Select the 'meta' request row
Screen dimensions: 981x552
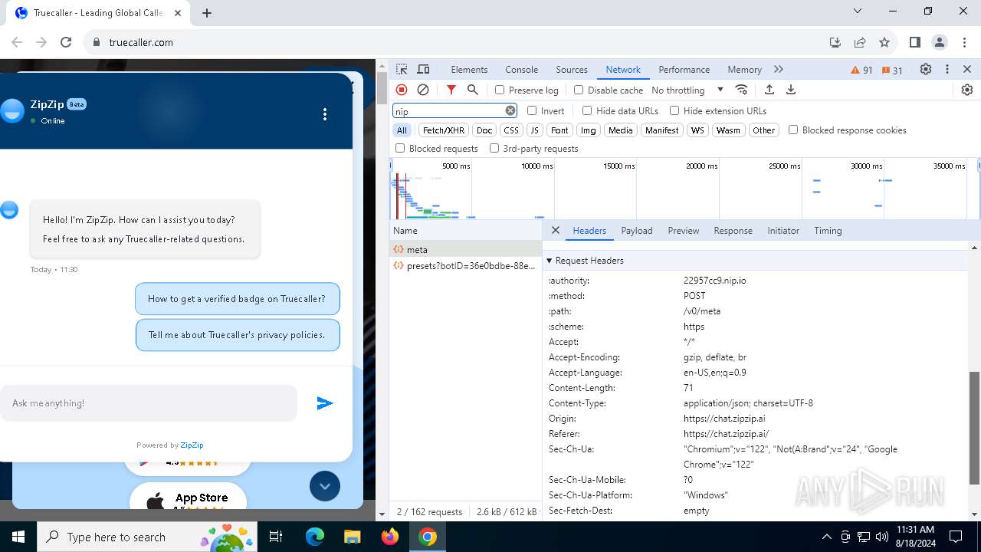pyautogui.click(x=465, y=249)
